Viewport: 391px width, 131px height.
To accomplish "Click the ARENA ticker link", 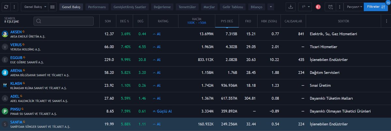I will coord(16,71).
